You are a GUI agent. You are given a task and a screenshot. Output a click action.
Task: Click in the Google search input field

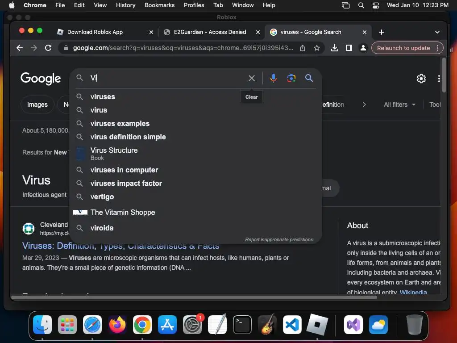click(166, 78)
